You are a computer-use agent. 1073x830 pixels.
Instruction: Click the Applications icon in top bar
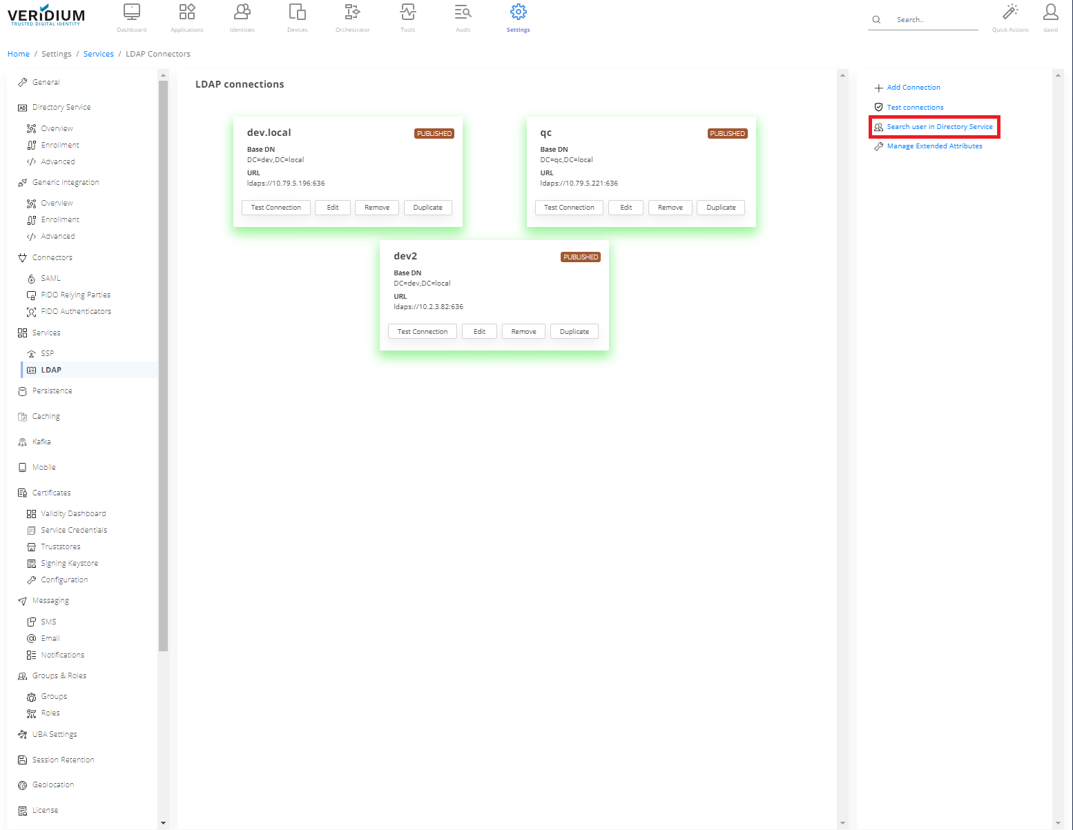pos(186,12)
